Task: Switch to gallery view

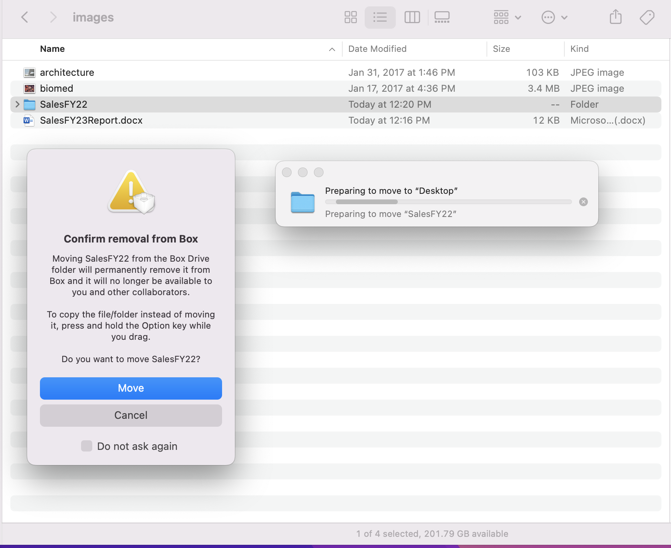Action: (x=442, y=17)
